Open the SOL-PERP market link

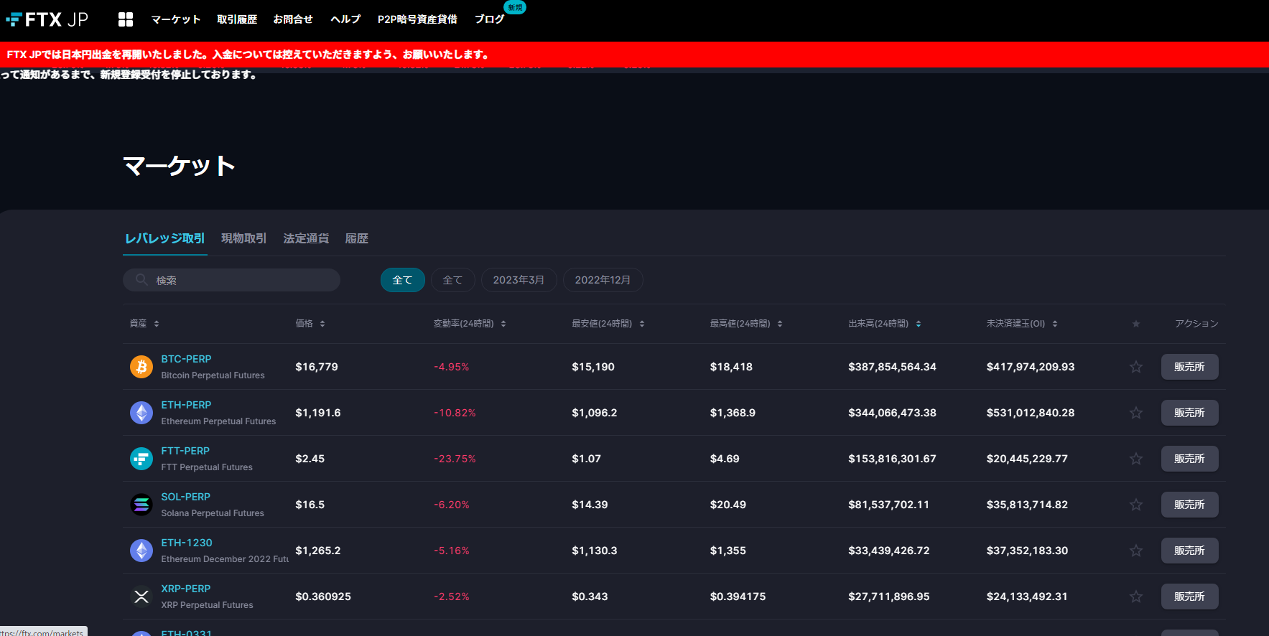pyautogui.click(x=185, y=497)
